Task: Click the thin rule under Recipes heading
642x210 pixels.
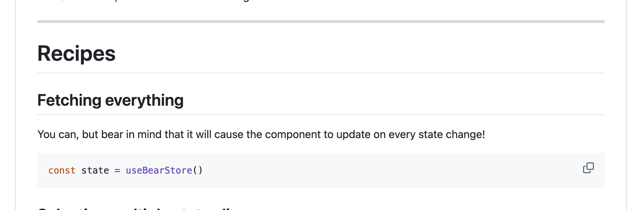Action: pyautogui.click(x=321, y=73)
